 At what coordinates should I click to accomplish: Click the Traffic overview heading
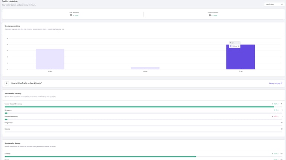coord(10,1)
